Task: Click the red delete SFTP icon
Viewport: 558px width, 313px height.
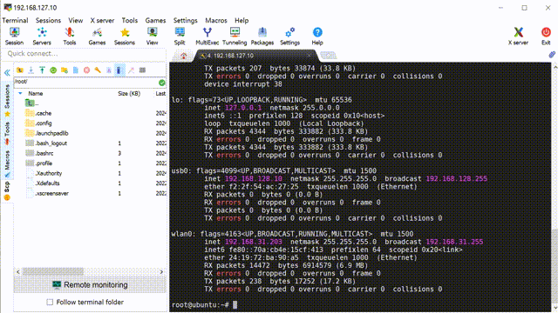Action: coord(86,70)
